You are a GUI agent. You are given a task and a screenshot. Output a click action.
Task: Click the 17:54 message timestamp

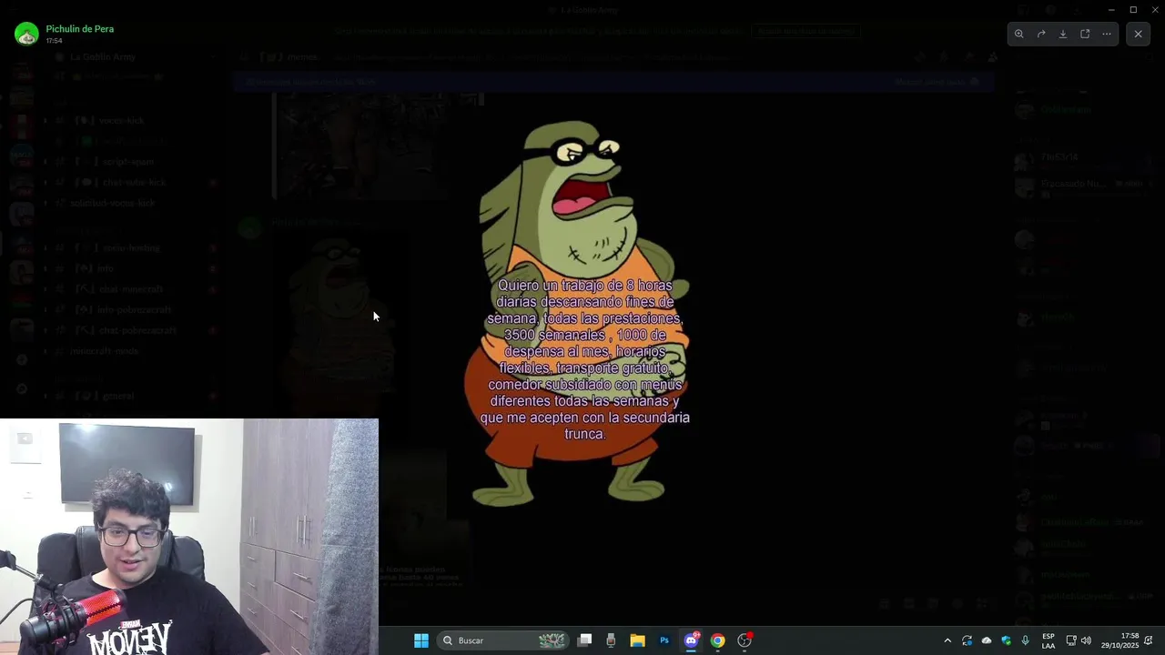click(x=54, y=41)
